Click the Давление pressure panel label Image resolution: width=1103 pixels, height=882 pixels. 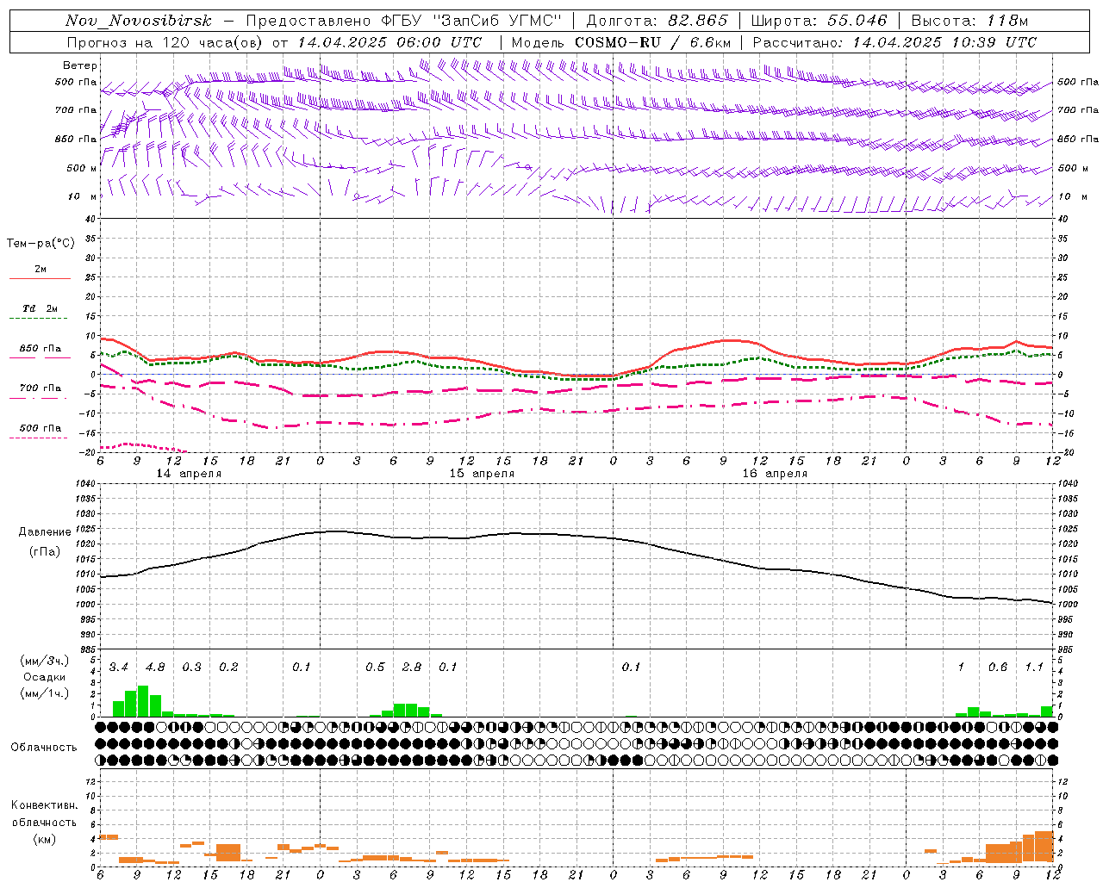click(45, 532)
